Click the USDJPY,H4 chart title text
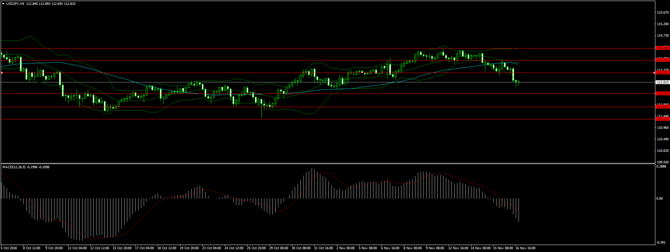Viewport: 670px width, 252px height. click(x=15, y=4)
